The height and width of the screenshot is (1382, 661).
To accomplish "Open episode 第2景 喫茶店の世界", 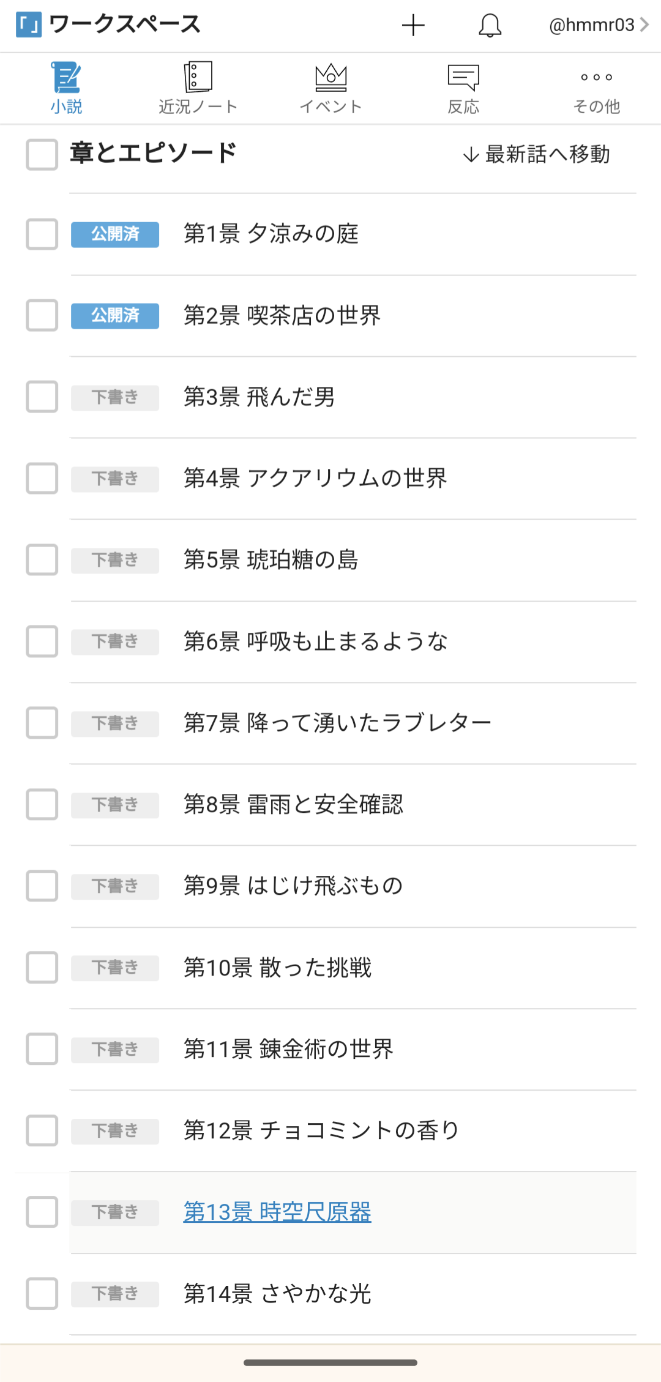I will [282, 316].
